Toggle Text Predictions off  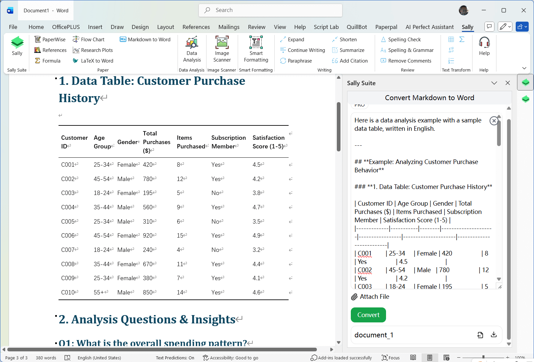click(175, 358)
